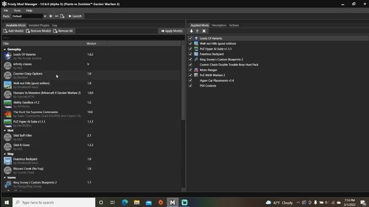Viewport: 369px width, 207px height.
Task: Switch to Installed Plugins tab
Action: click(39, 25)
